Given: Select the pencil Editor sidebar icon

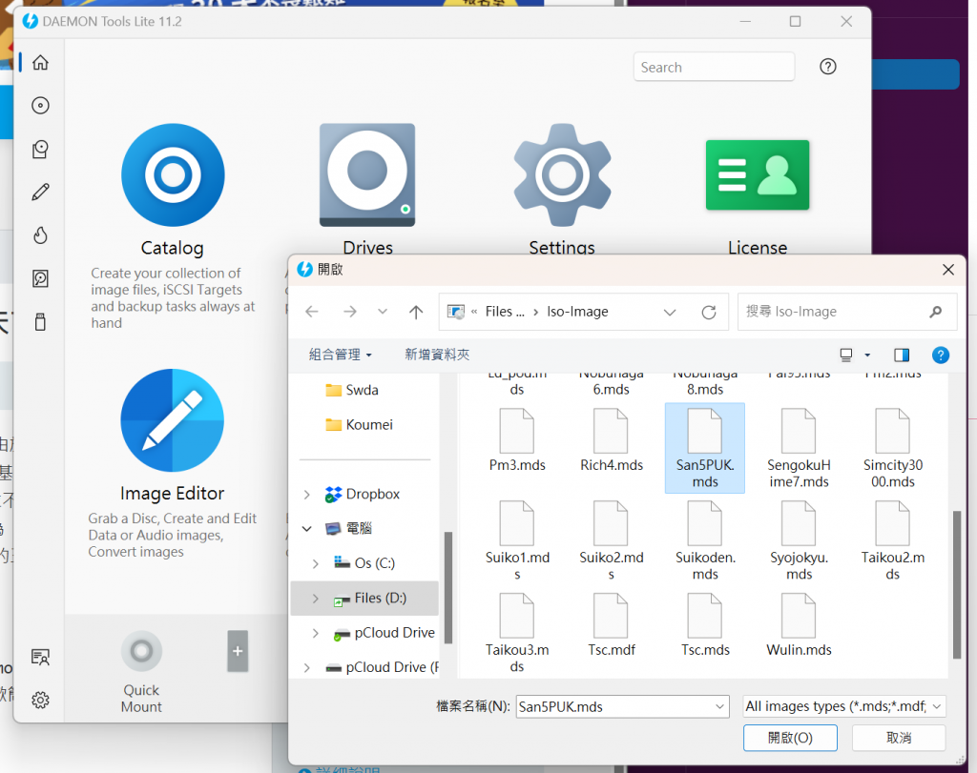Looking at the screenshot, I should 40,193.
